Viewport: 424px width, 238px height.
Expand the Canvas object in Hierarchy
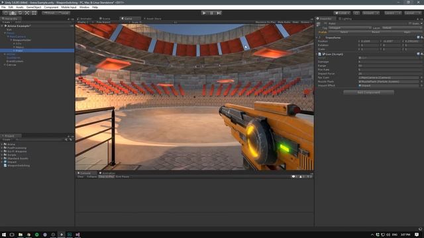5,65
